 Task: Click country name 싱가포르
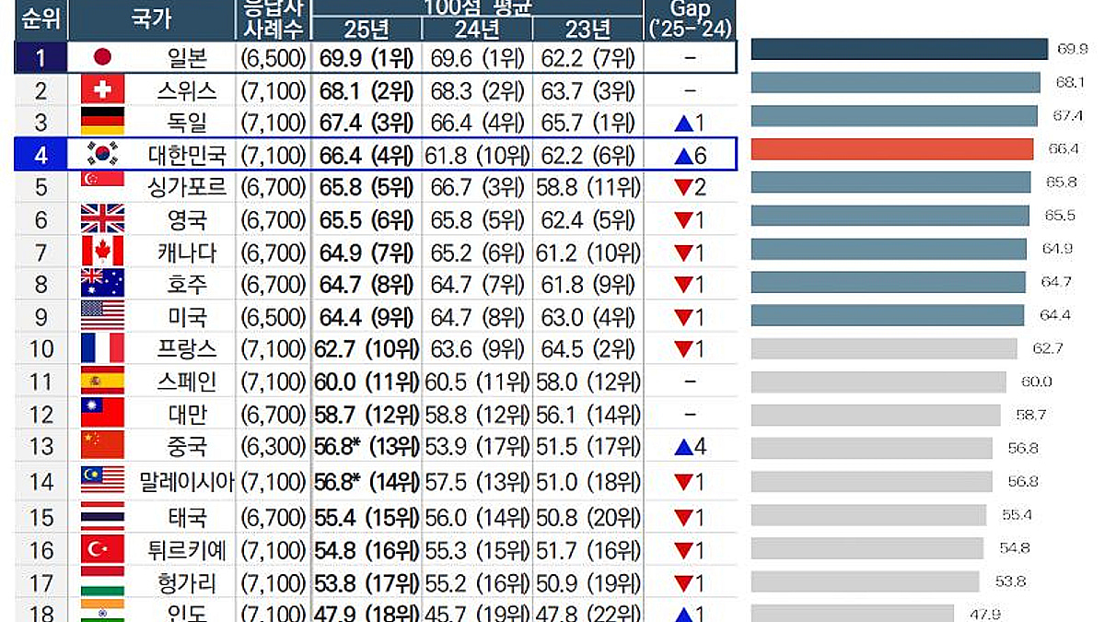point(187,187)
